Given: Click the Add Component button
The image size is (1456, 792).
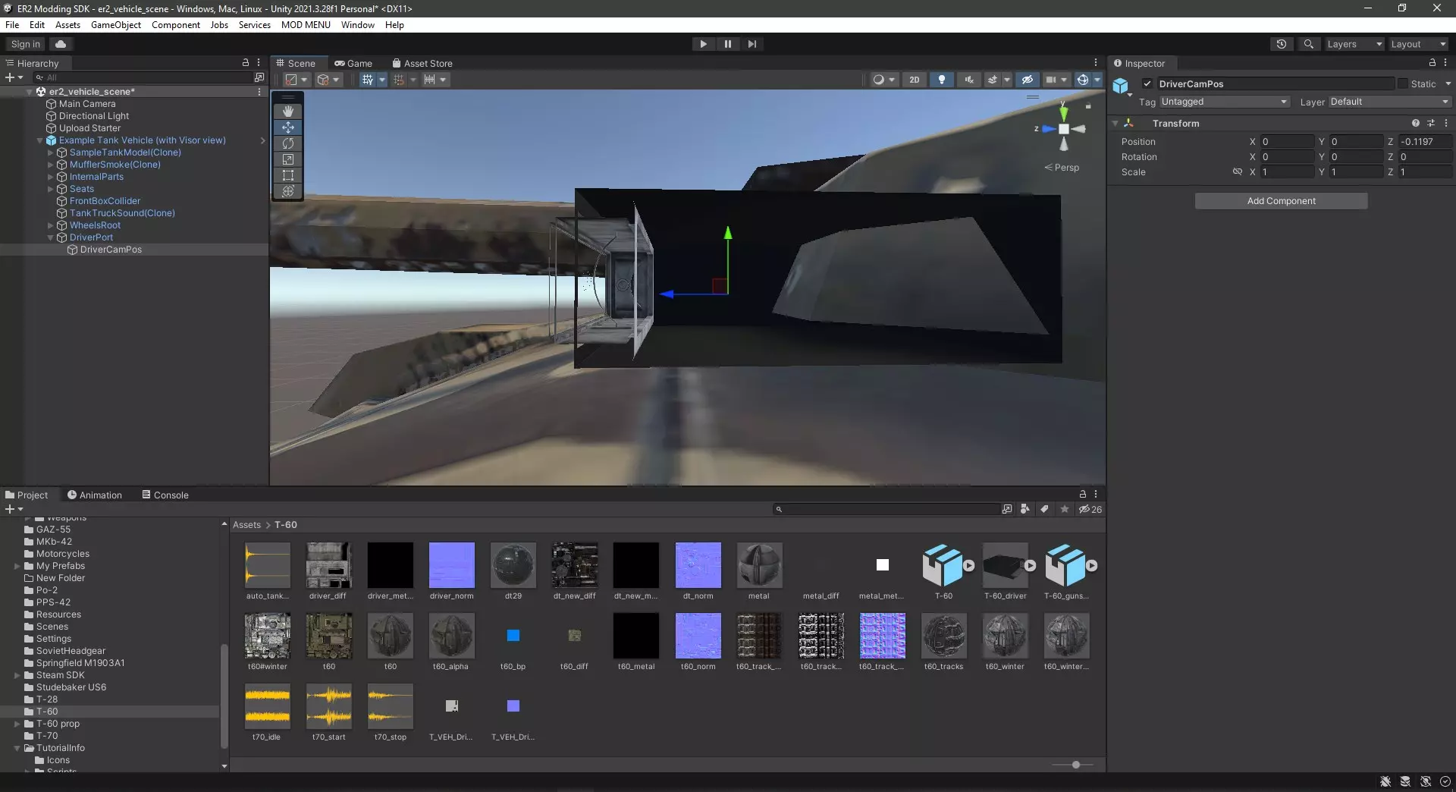Looking at the screenshot, I should click(x=1281, y=201).
